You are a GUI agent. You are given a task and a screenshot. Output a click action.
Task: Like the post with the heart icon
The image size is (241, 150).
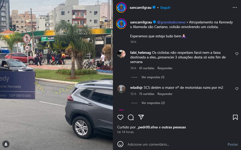tap(120, 117)
